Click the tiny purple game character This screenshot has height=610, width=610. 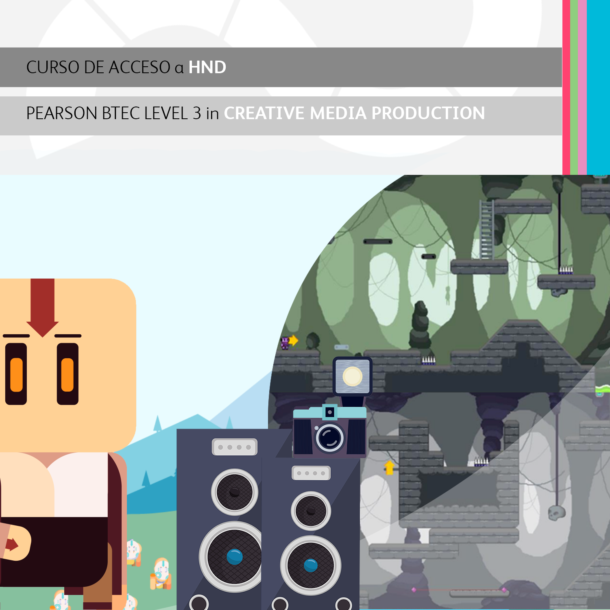(285, 343)
